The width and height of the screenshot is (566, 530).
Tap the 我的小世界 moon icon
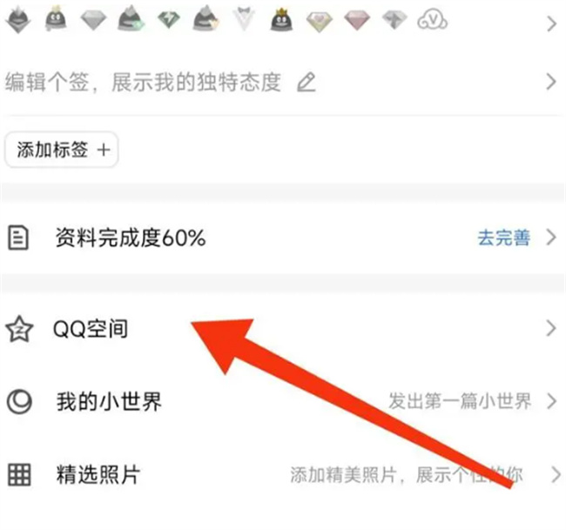coord(19,401)
